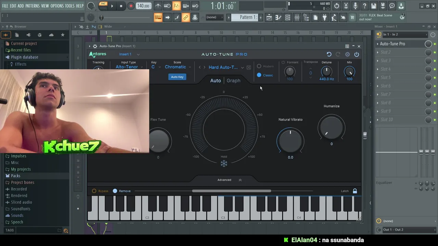Toggle wait for input before recording

pyautogui.click(x=167, y=6)
